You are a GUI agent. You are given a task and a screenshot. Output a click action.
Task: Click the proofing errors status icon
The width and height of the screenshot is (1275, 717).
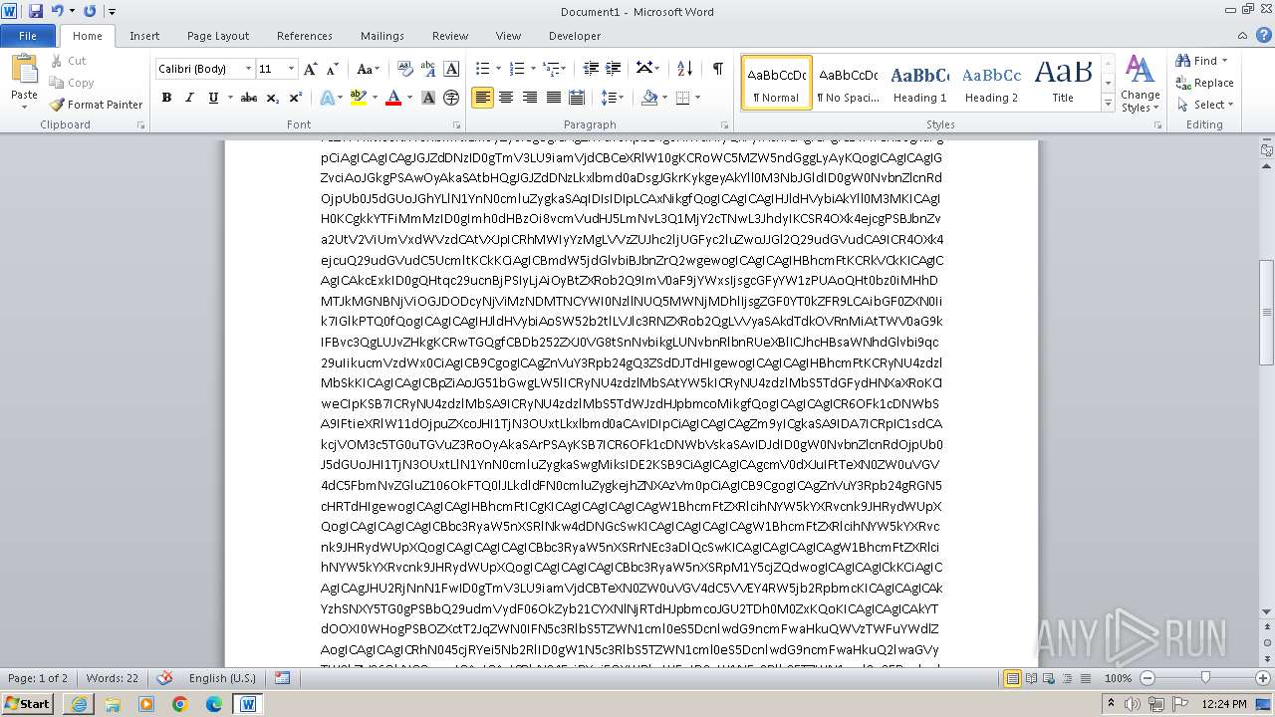click(x=165, y=678)
